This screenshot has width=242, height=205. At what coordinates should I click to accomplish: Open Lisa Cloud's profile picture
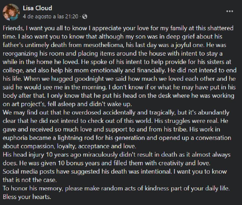pos(11,12)
